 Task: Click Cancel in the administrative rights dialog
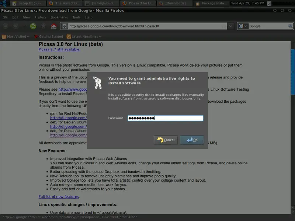tap(166, 140)
